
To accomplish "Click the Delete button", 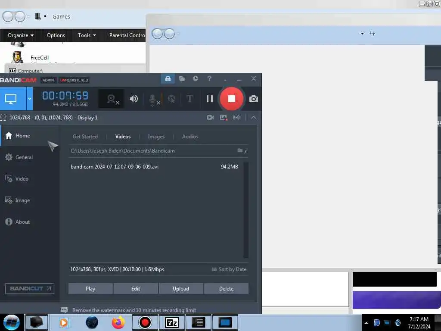I will 227,288.
